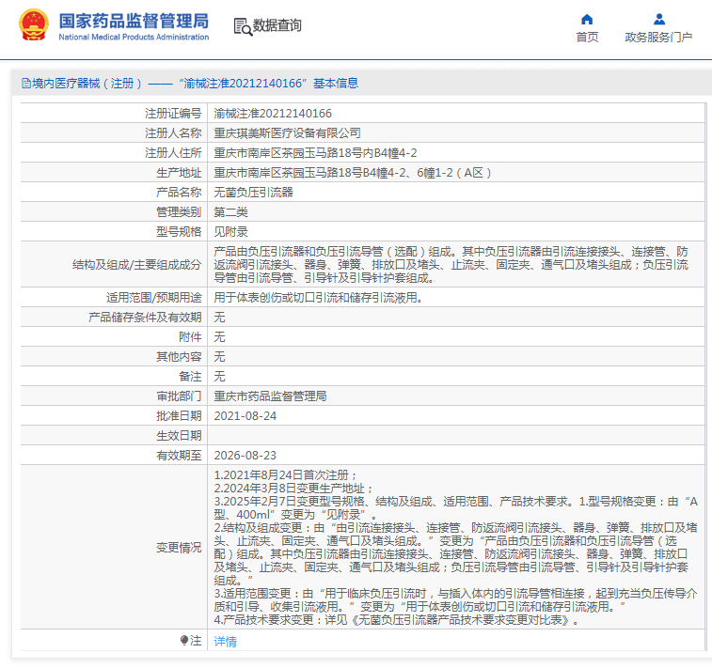Click the bulb icon beside 注
This screenshot has width=712, height=668.
[x=184, y=640]
